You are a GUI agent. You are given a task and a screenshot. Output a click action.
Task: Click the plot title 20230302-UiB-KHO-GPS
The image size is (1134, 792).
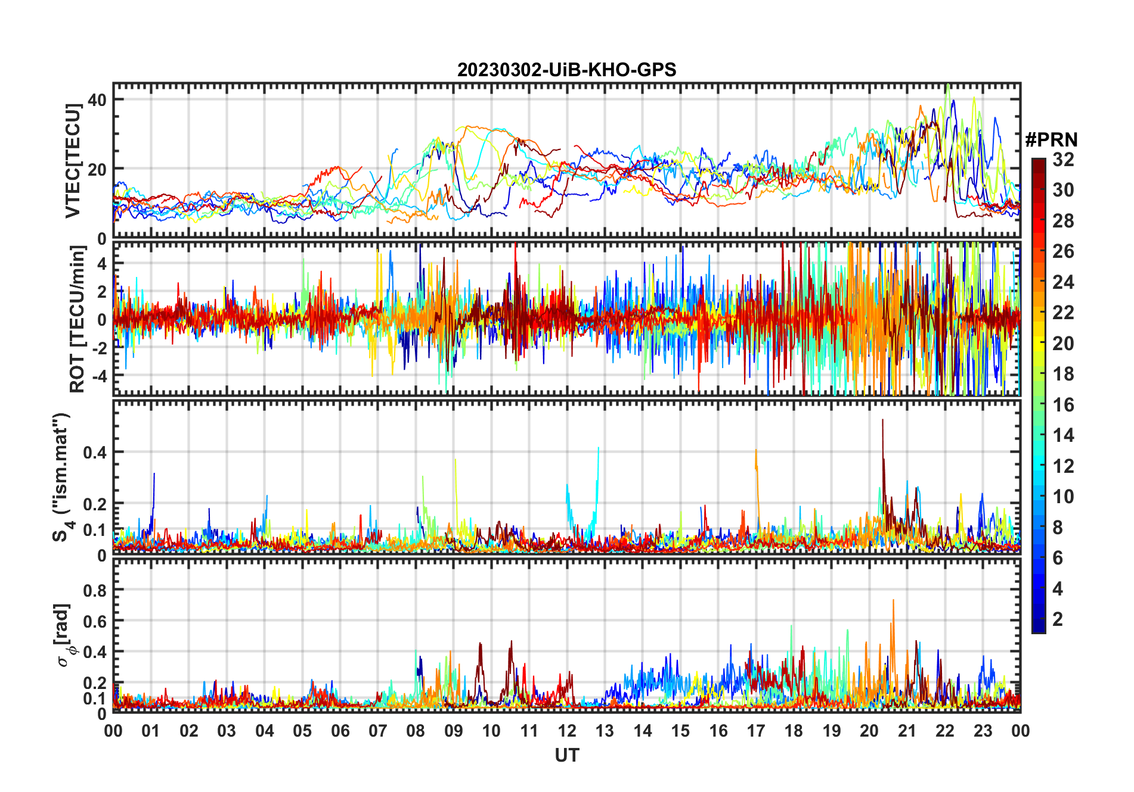click(x=566, y=70)
